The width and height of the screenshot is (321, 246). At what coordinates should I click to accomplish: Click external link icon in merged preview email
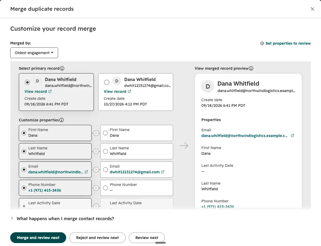(x=293, y=135)
